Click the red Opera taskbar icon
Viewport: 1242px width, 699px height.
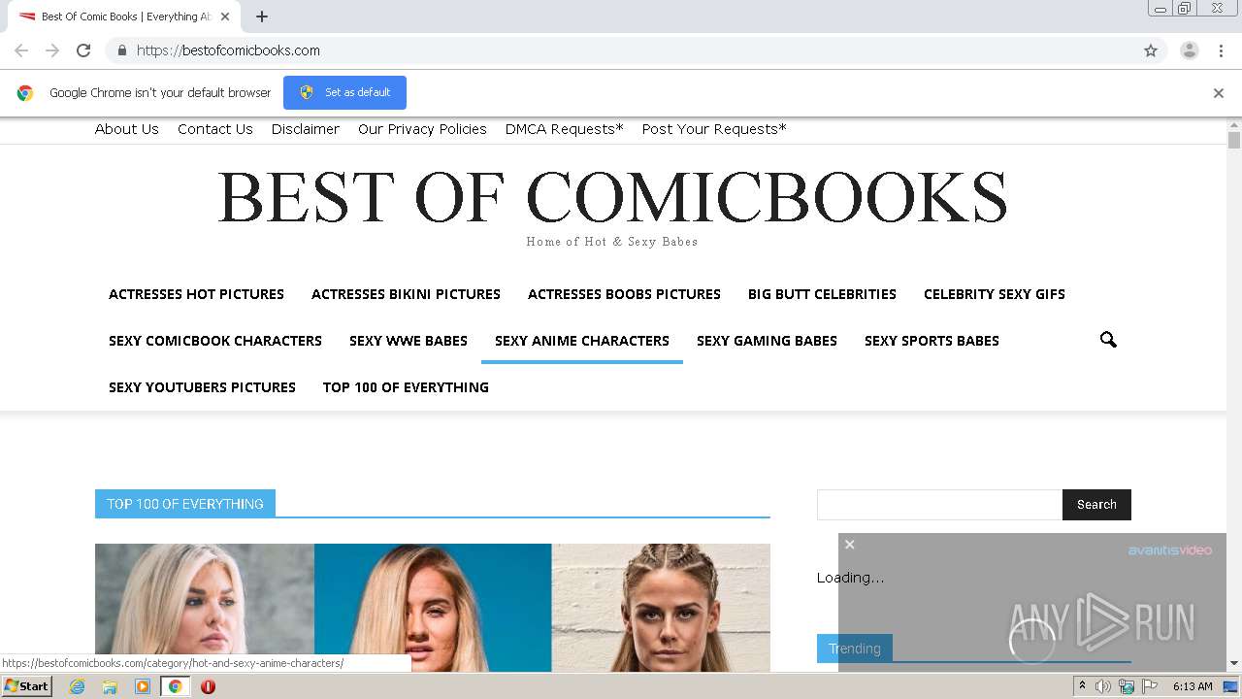tap(208, 686)
